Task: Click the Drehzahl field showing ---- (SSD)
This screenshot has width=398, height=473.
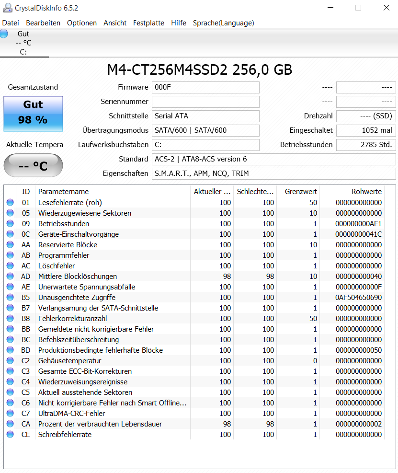Action: pos(366,116)
